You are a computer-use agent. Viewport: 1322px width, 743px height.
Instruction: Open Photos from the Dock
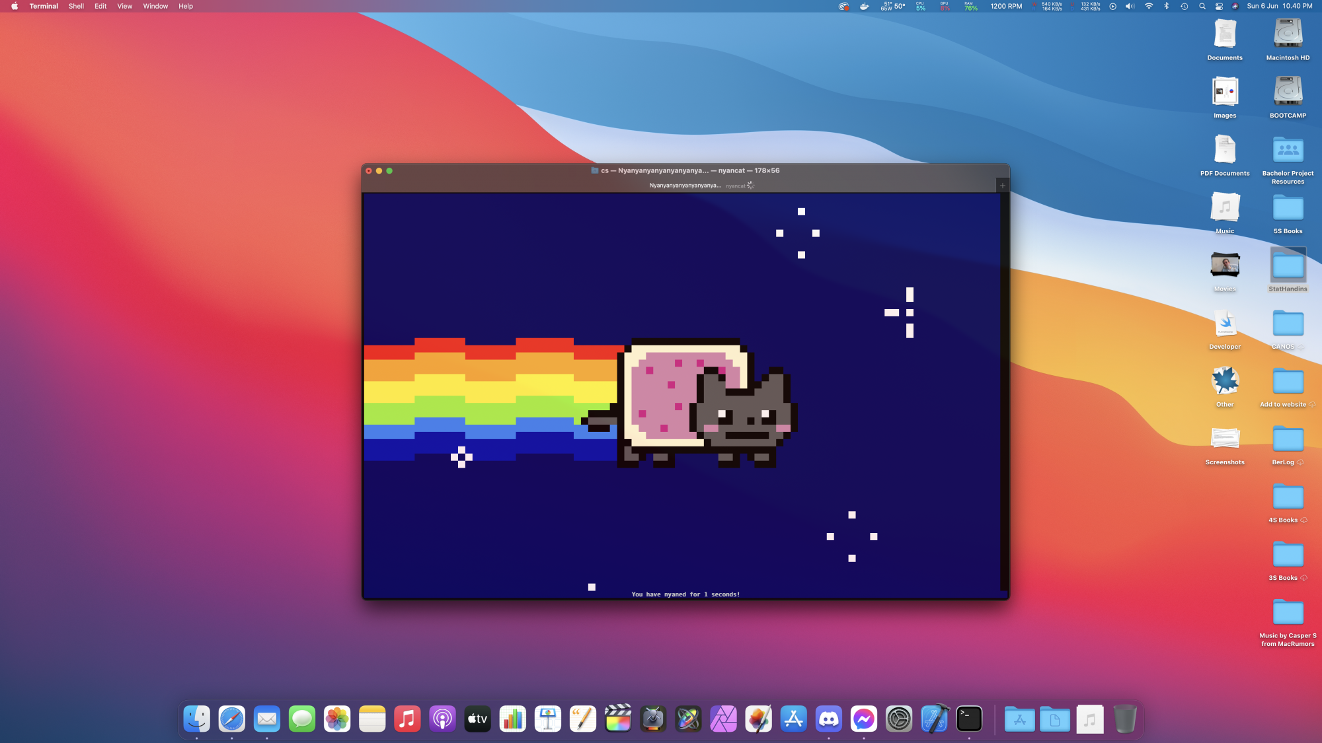(337, 719)
